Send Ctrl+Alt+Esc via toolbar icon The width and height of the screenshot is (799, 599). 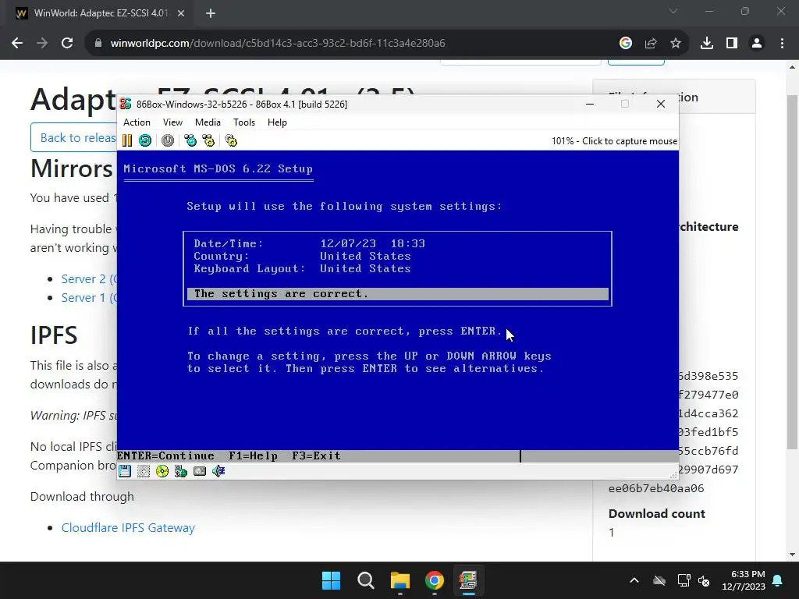[208, 140]
